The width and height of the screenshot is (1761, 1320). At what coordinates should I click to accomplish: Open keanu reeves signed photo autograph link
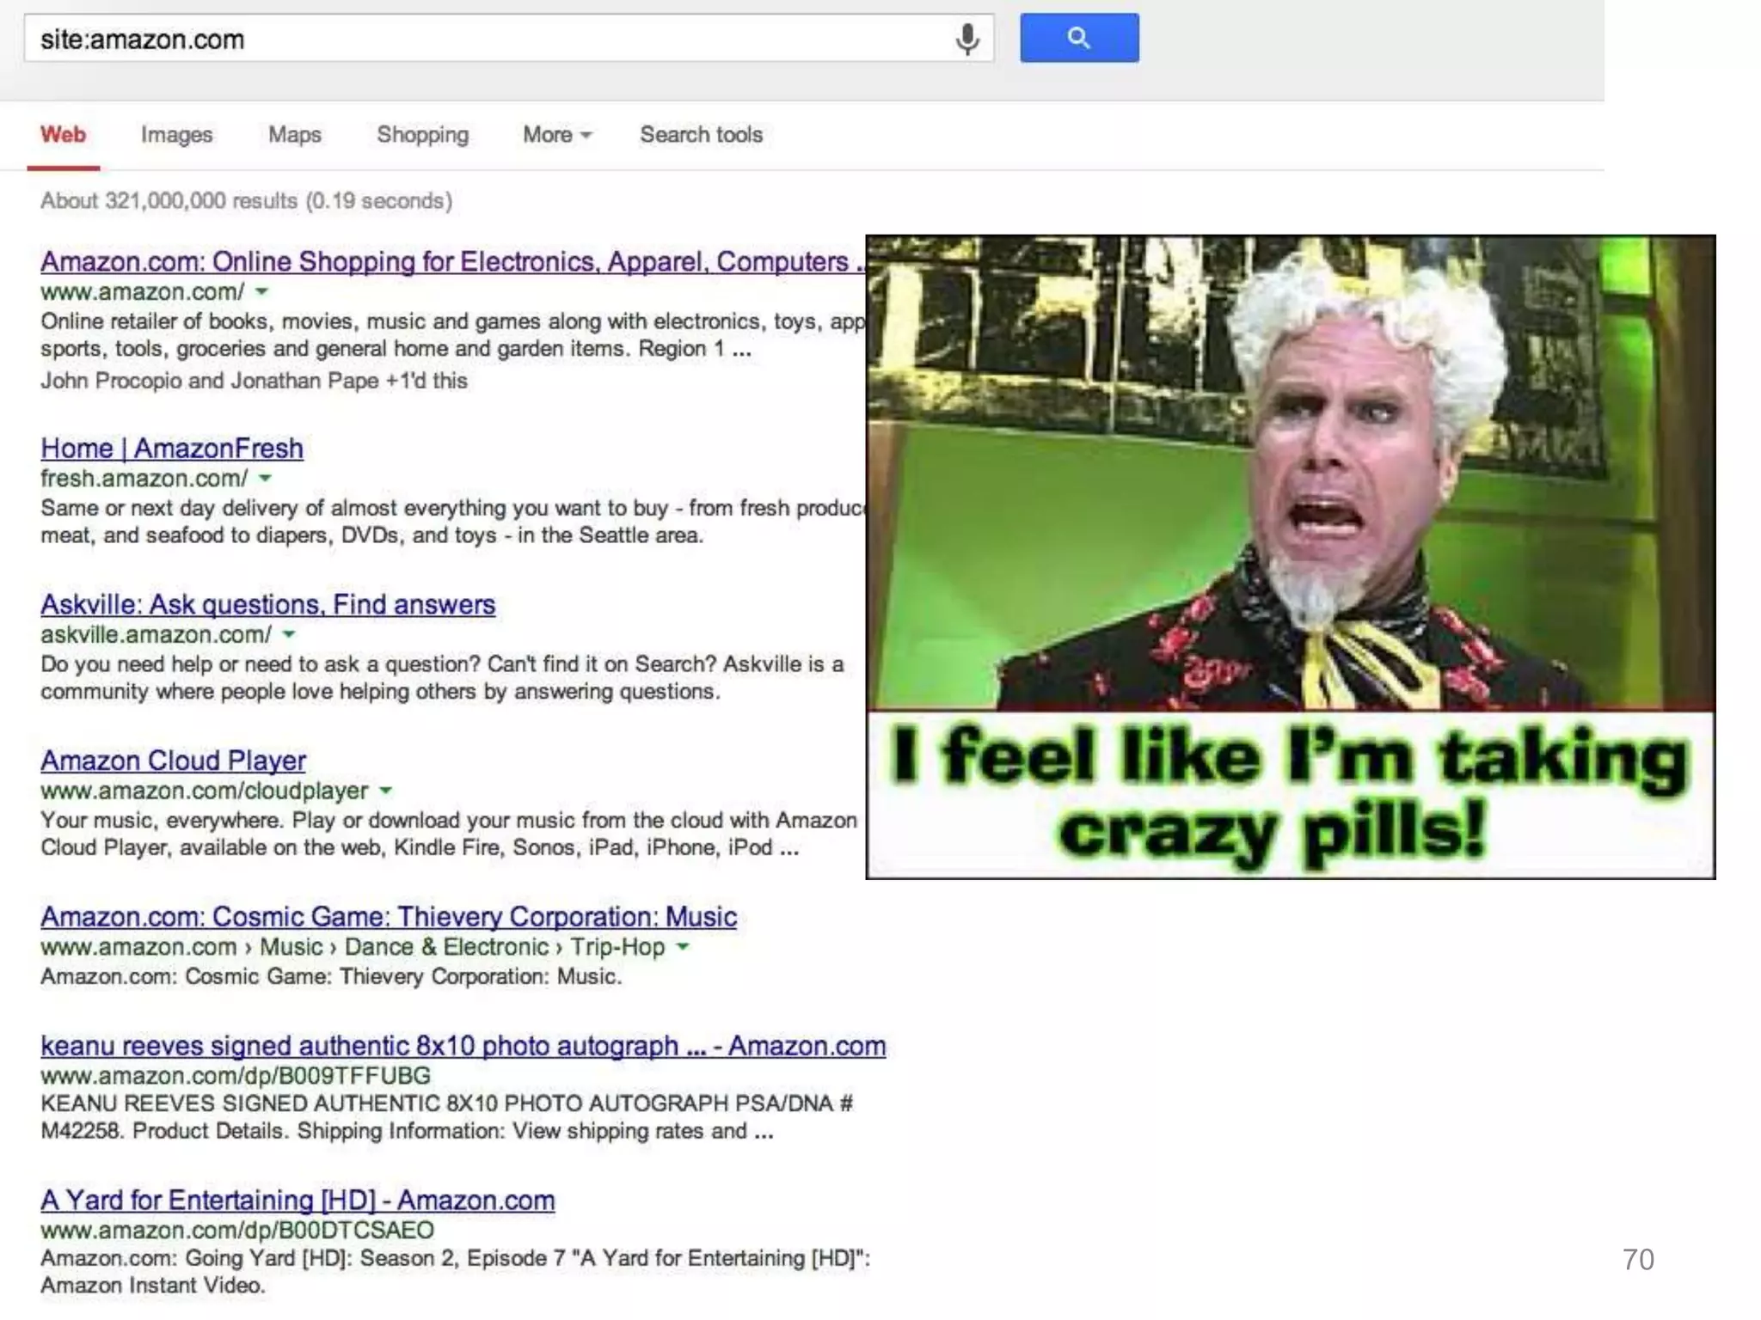click(463, 1046)
